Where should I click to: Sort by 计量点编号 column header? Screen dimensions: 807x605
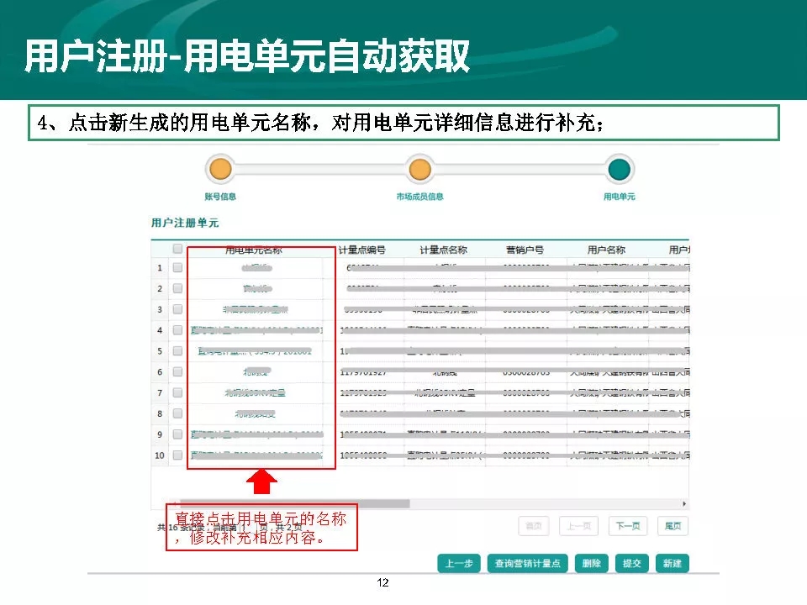click(361, 250)
